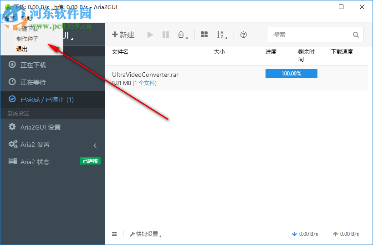Open the 程序 menu in menu bar
Image resolution: width=373 pixels, height=245 pixels.
tap(10, 19)
